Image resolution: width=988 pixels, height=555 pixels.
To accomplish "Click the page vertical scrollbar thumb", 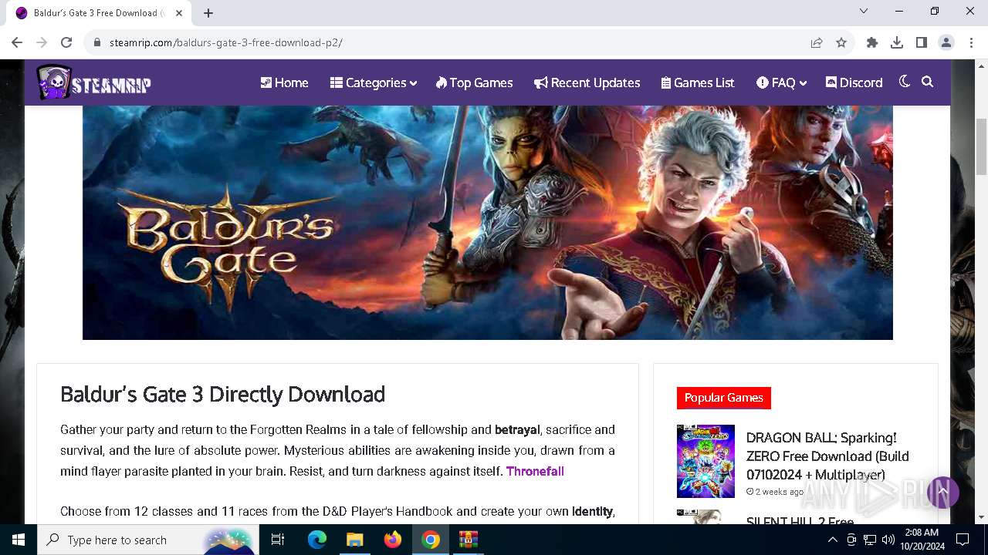I will tap(981, 146).
